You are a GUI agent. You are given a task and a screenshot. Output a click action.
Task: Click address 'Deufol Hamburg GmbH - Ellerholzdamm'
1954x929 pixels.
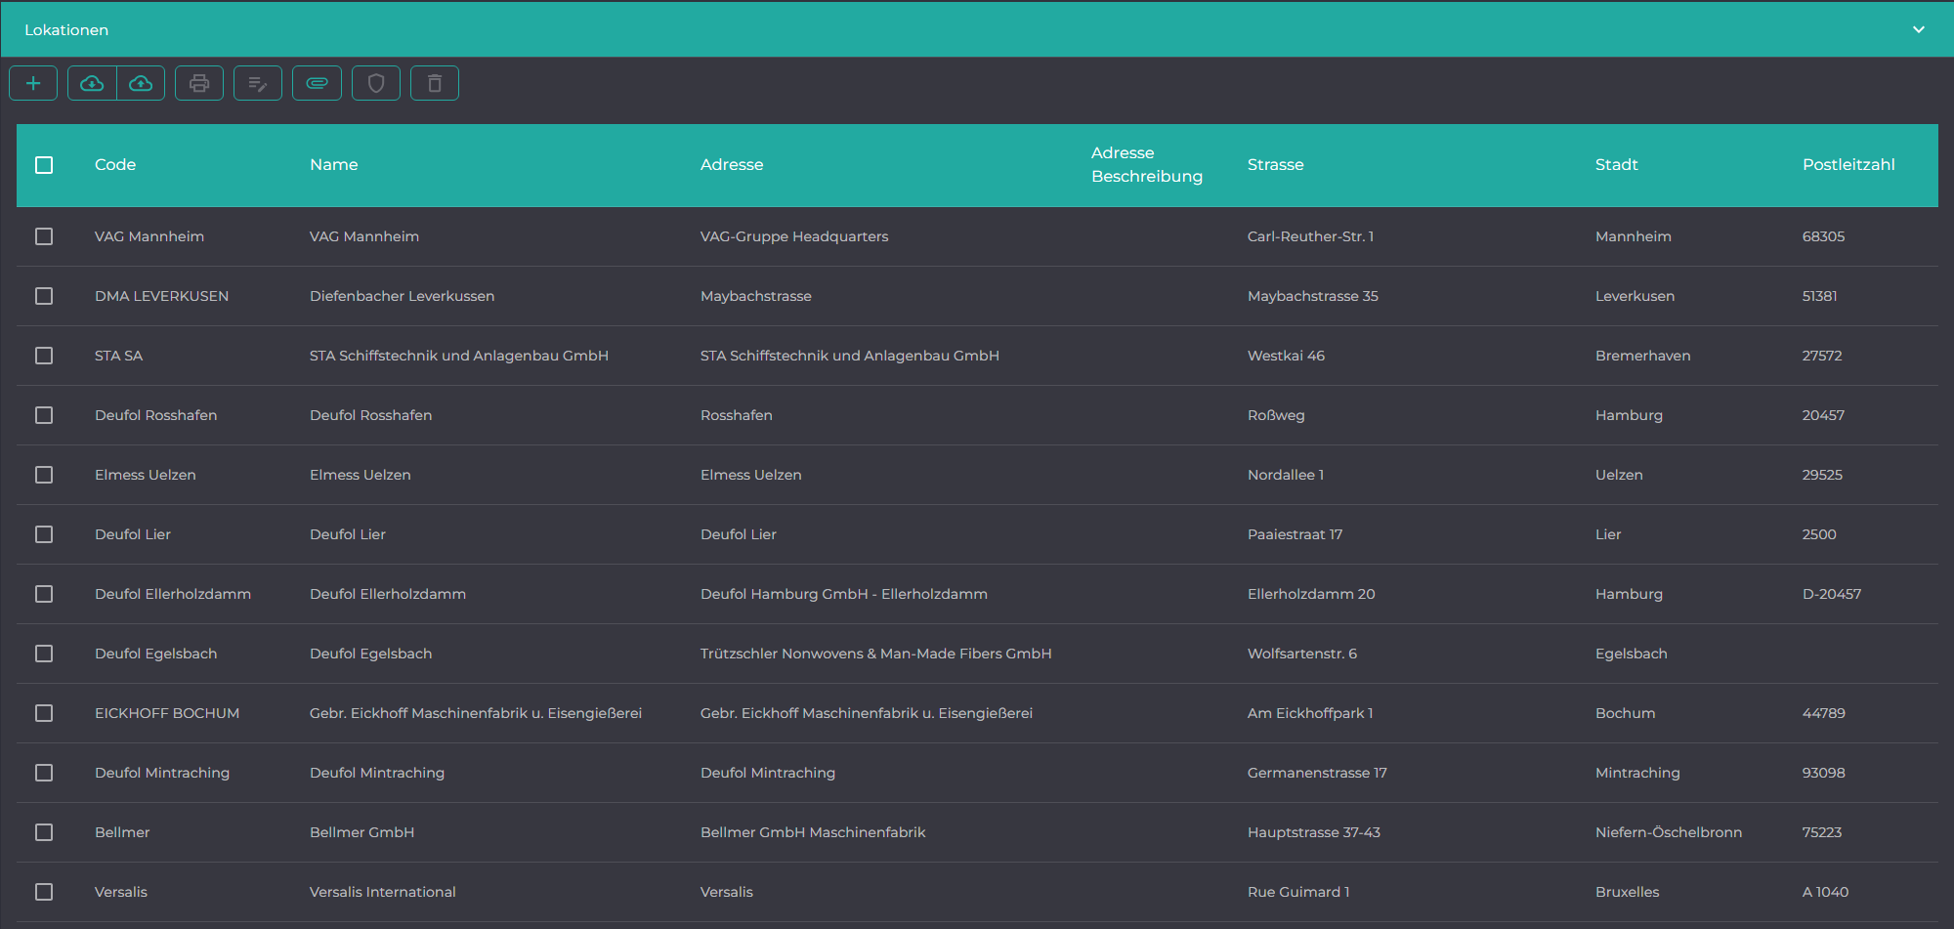coord(844,594)
